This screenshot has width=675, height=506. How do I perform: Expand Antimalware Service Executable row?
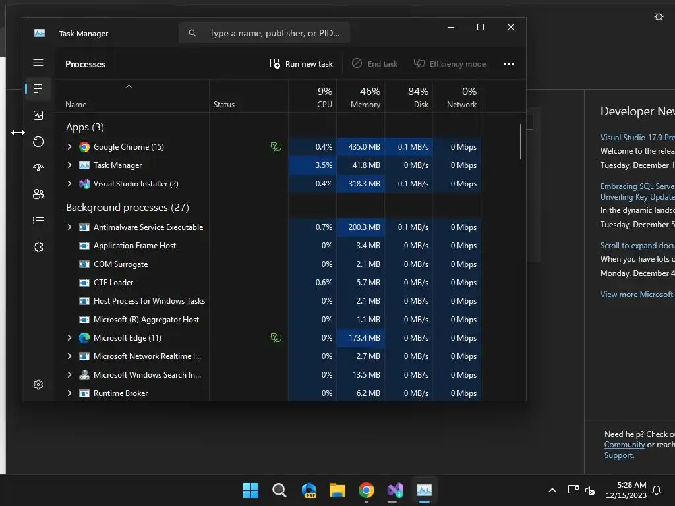69,227
